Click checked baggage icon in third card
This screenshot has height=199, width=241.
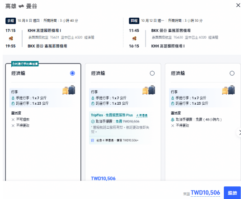173,103
